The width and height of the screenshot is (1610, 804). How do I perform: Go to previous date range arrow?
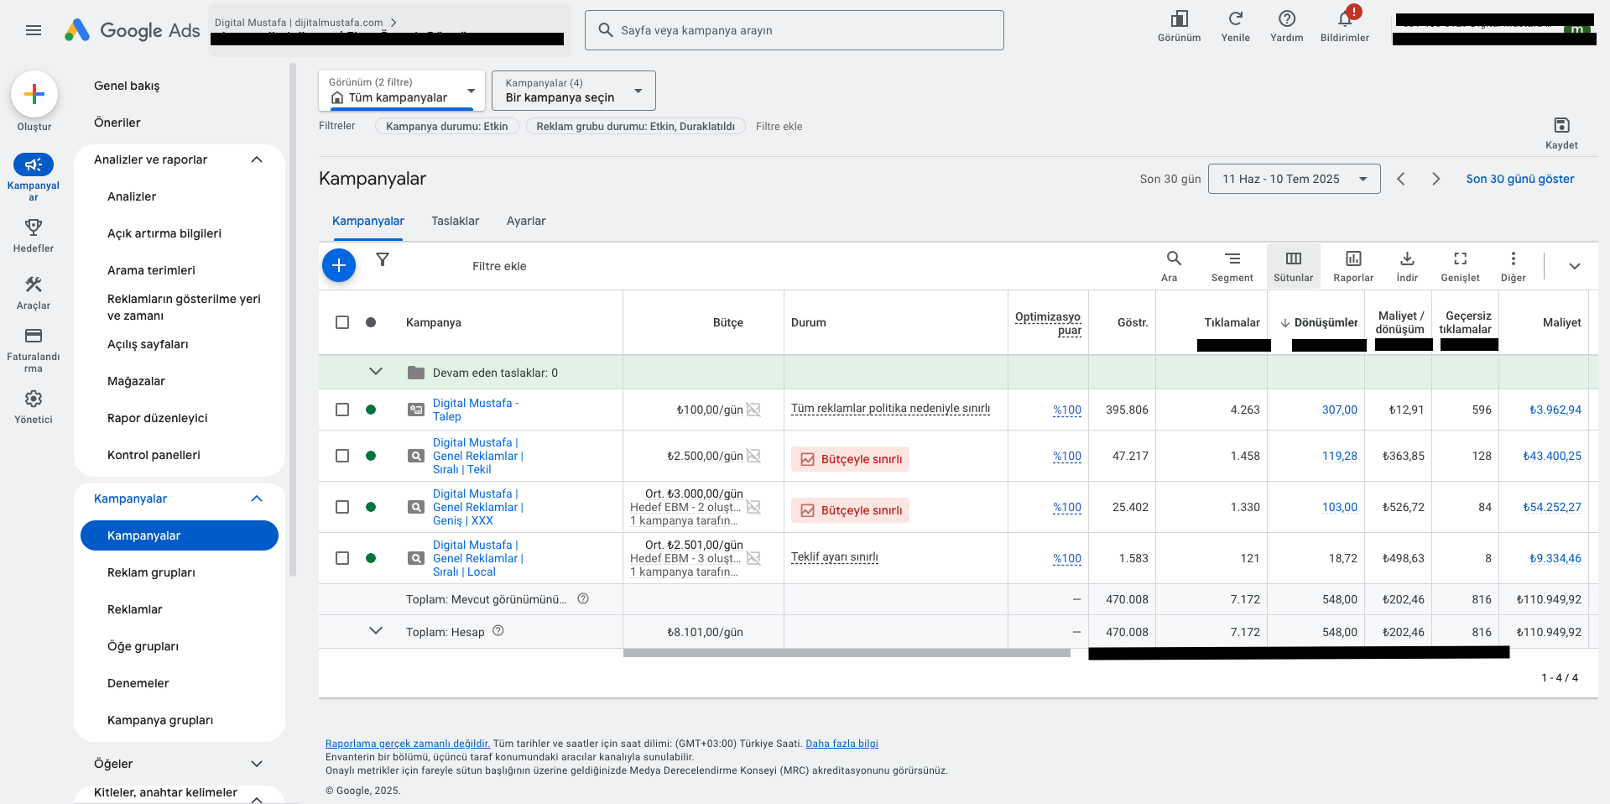point(1400,179)
